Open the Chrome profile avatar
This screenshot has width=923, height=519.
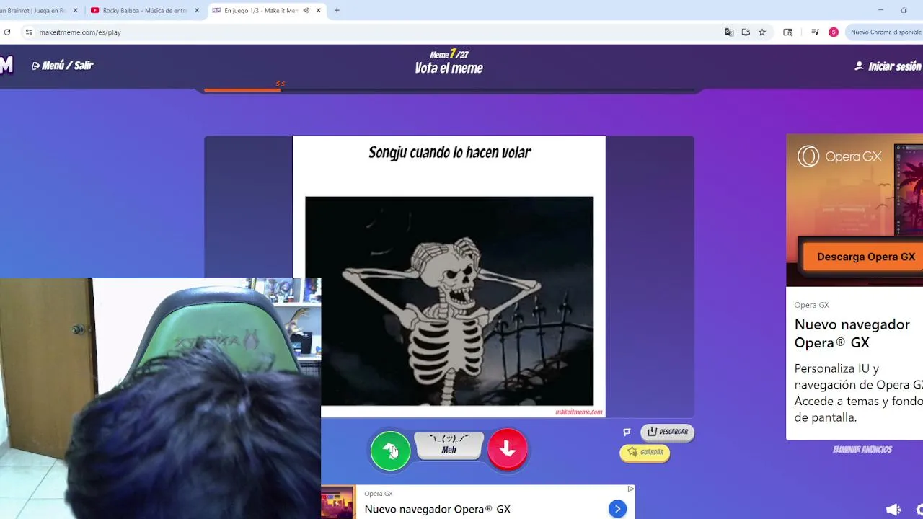[834, 32]
